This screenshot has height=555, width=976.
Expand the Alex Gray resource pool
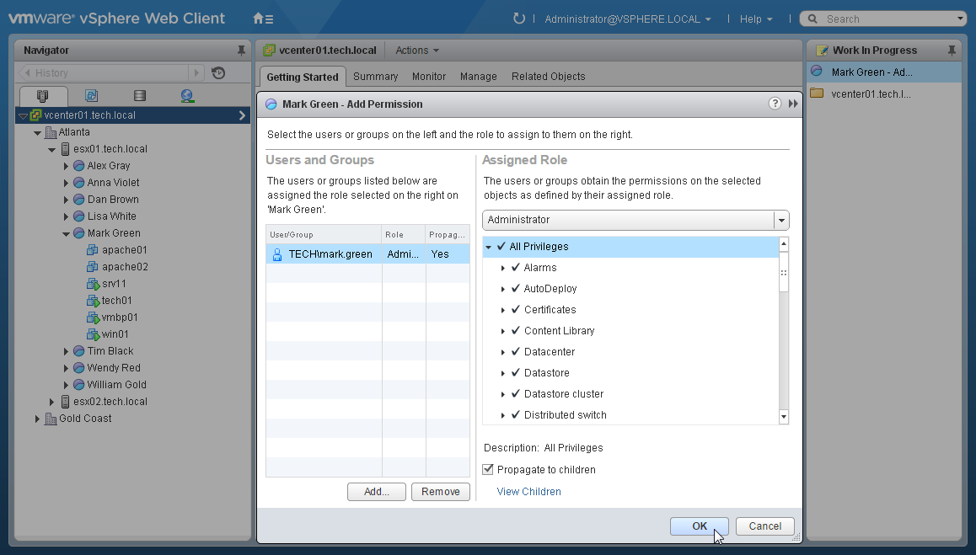66,166
